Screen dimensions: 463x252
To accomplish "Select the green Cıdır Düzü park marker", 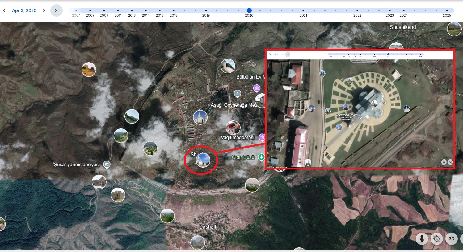I will pos(261,157).
